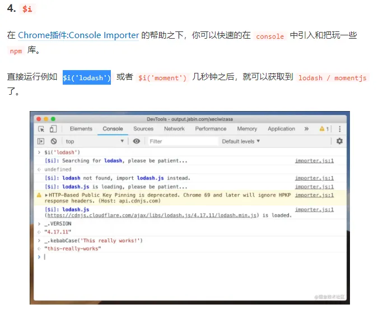Click the eye live expression icon
The image size is (383, 318).
(x=137, y=141)
